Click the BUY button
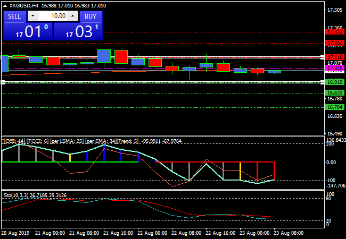This screenshot has height=239, width=346. [90, 16]
